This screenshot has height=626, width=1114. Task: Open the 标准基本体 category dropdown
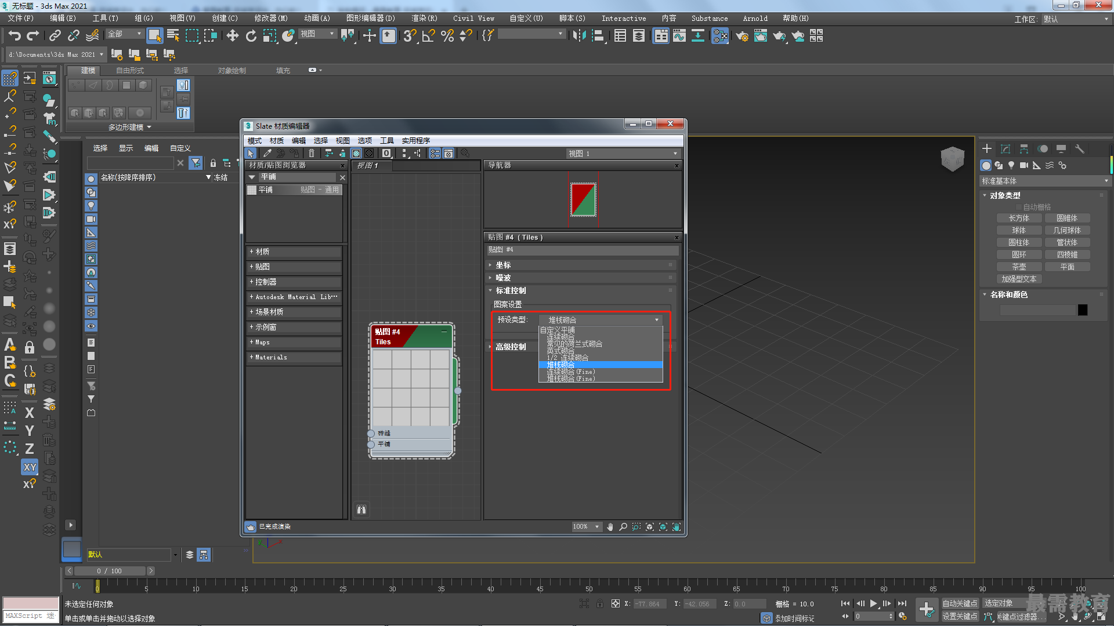1044,181
